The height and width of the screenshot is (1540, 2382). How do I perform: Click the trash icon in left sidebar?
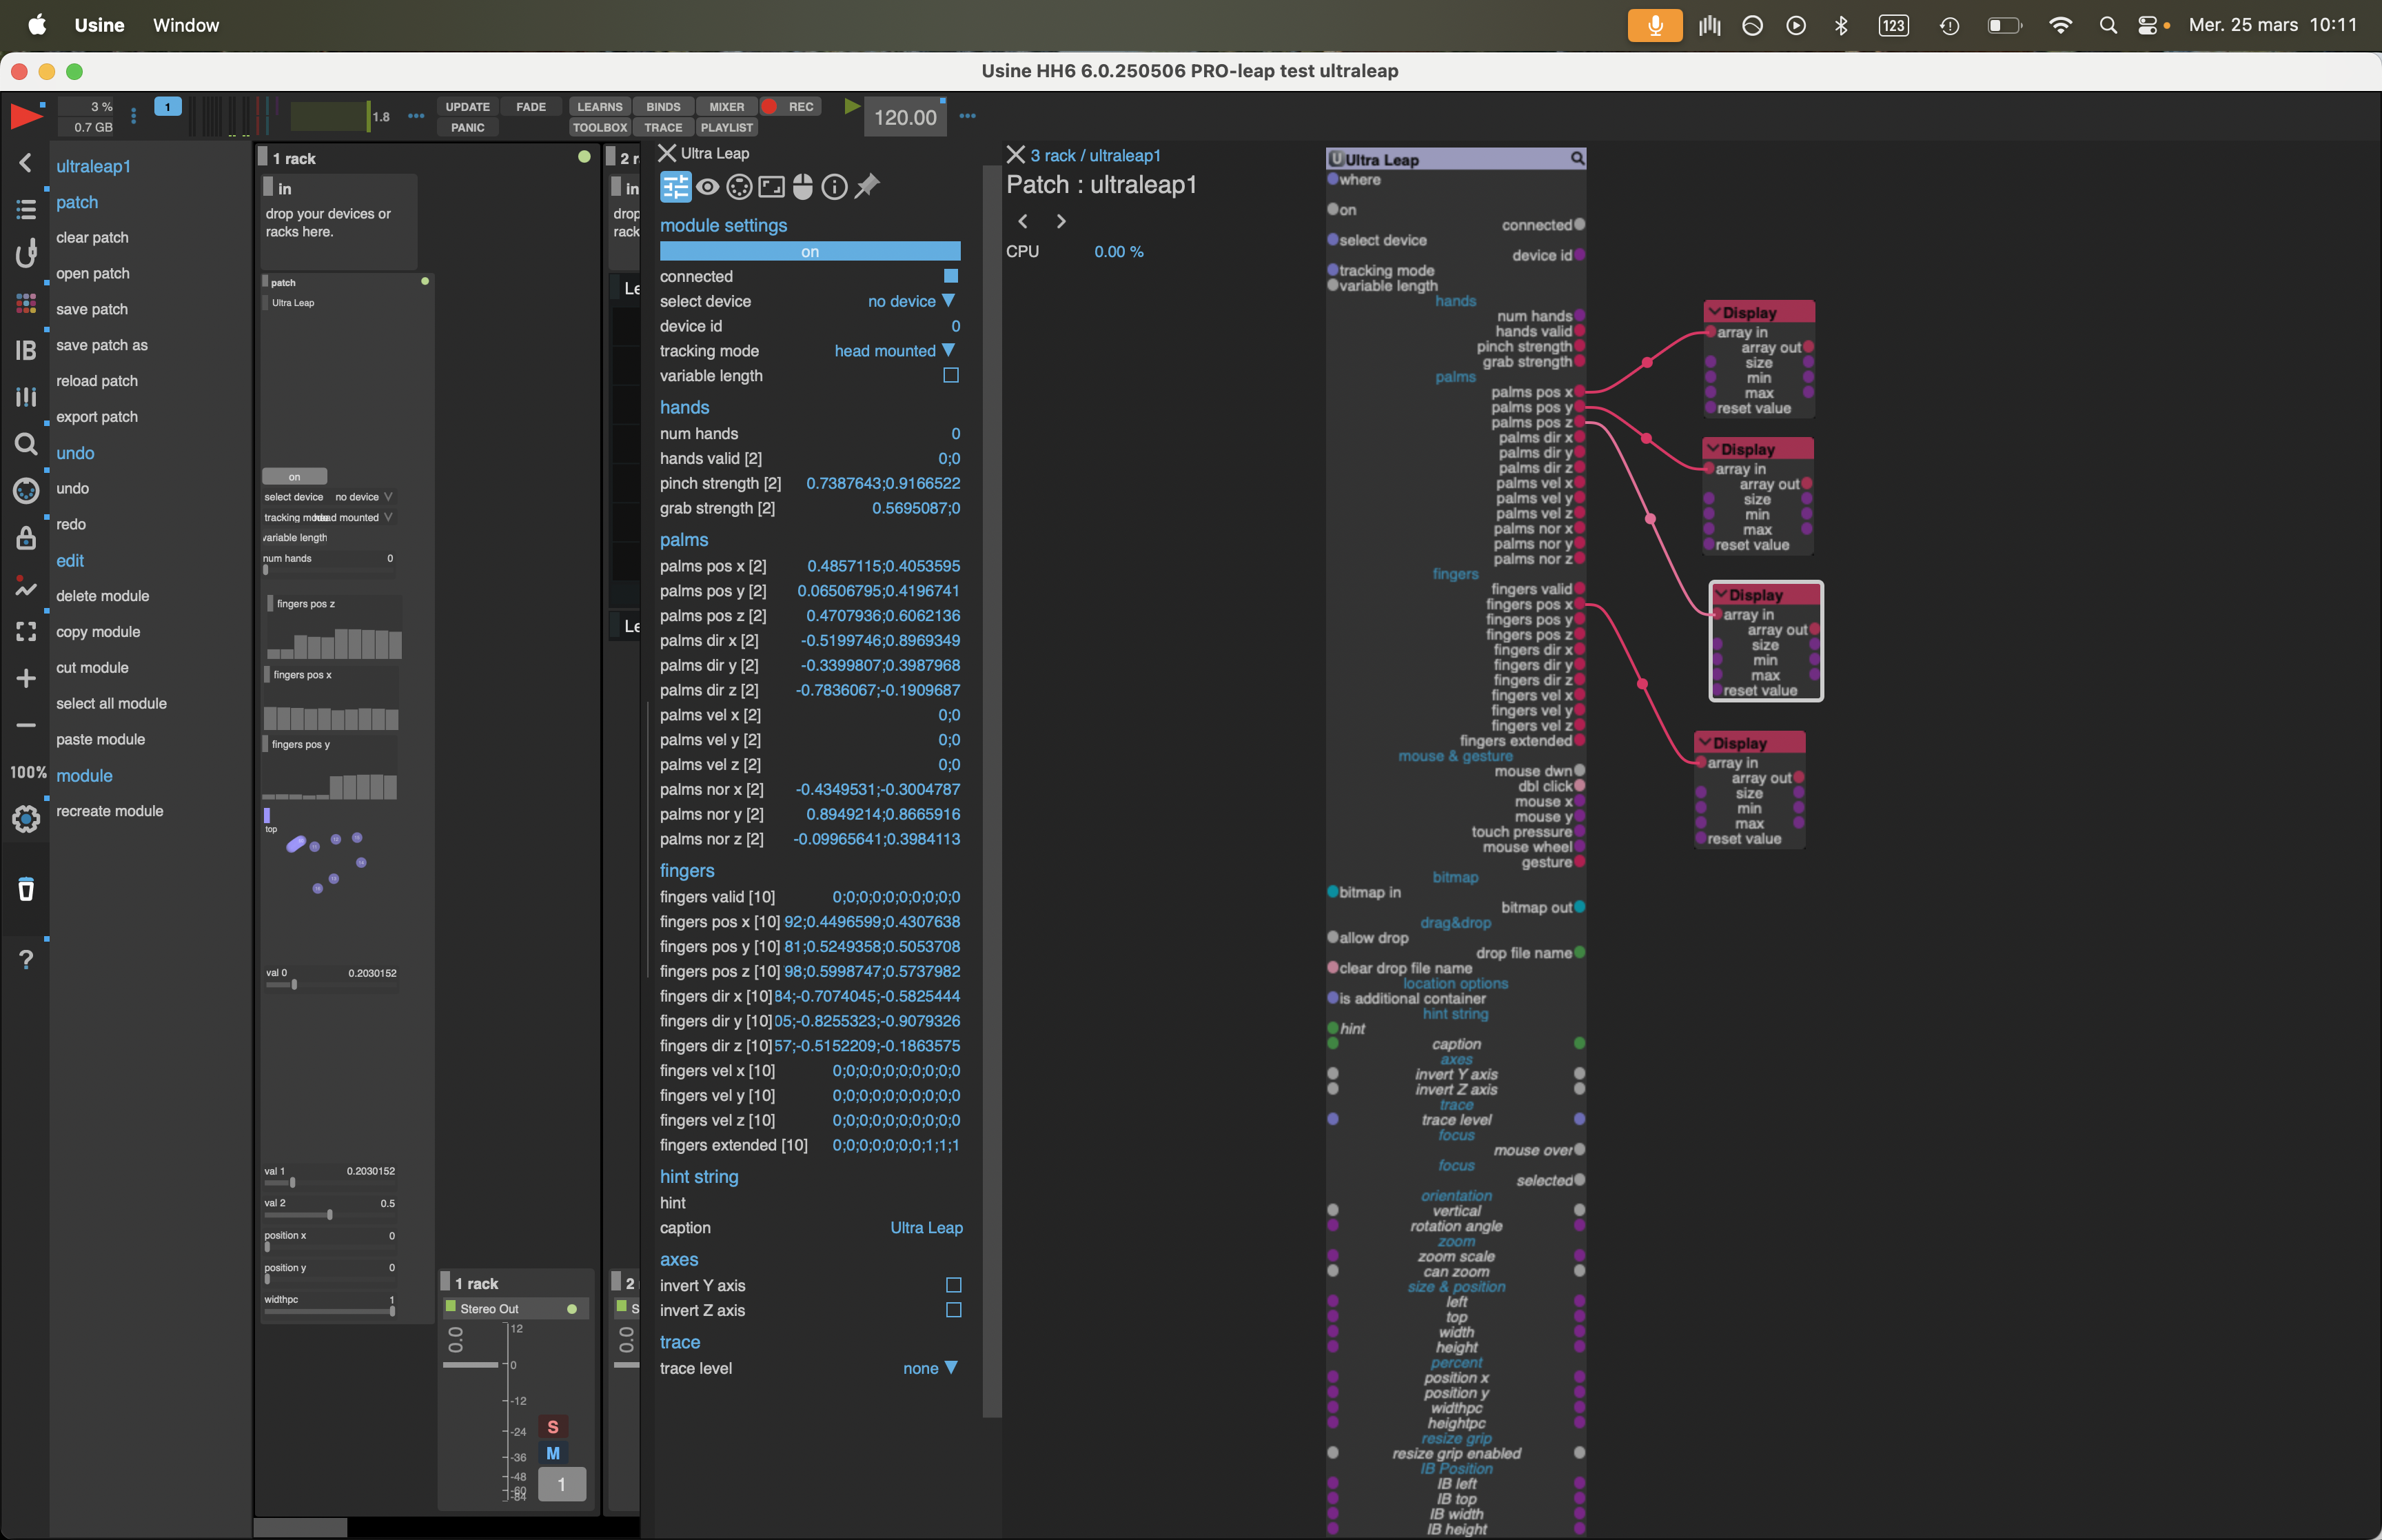tap(26, 889)
